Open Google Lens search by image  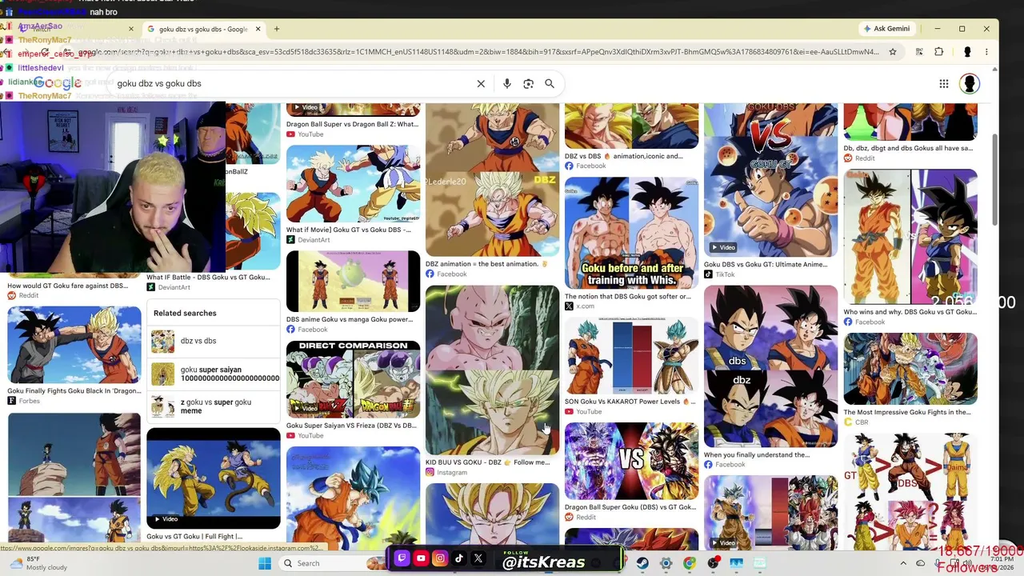pos(528,83)
